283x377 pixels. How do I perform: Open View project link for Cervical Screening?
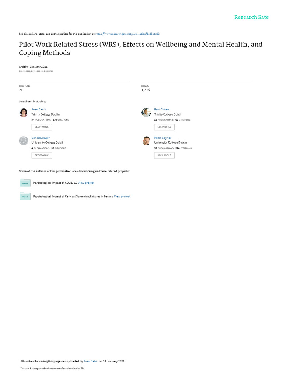click(x=122, y=197)
